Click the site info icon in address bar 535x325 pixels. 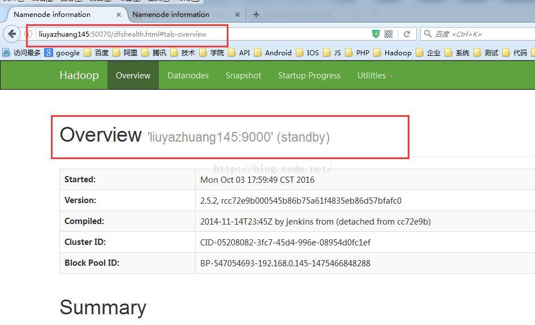click(x=28, y=34)
